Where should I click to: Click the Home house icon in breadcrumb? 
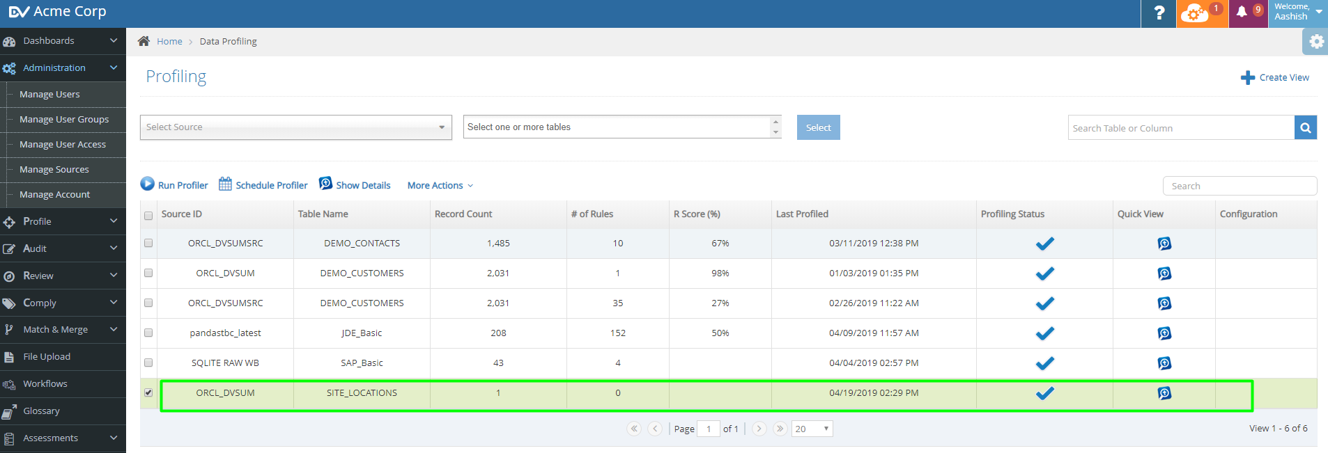(x=144, y=41)
